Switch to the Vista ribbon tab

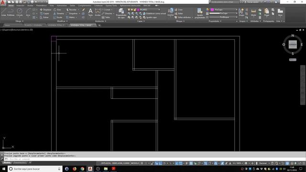pos(52,6)
